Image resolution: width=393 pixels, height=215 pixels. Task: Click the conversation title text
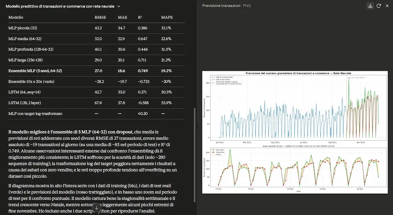click(60, 6)
